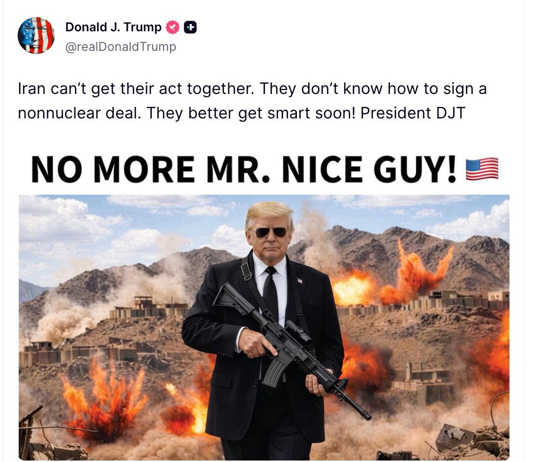This screenshot has width=534, height=462.
Task: Visit the @realDonaldTrump handle link
Action: pyautogui.click(x=121, y=46)
